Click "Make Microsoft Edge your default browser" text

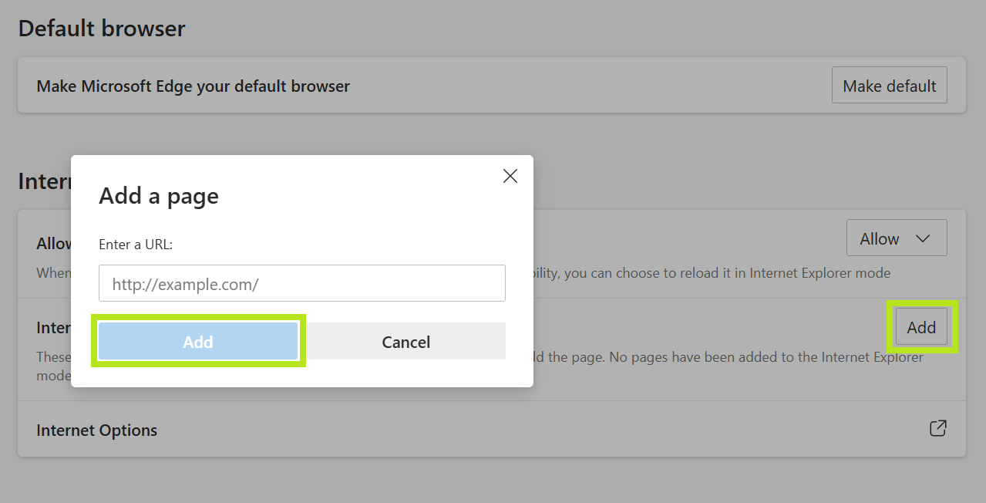(193, 86)
